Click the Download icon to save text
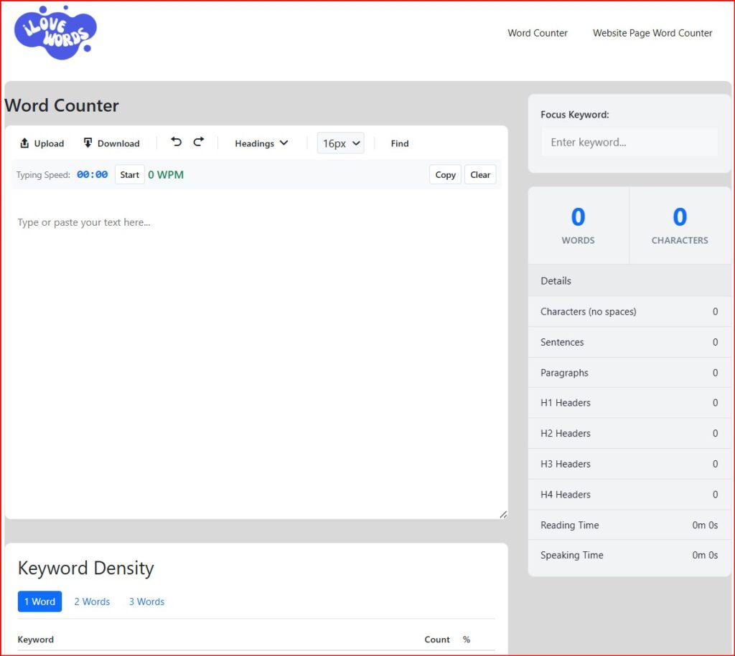The image size is (735, 656). [x=111, y=143]
